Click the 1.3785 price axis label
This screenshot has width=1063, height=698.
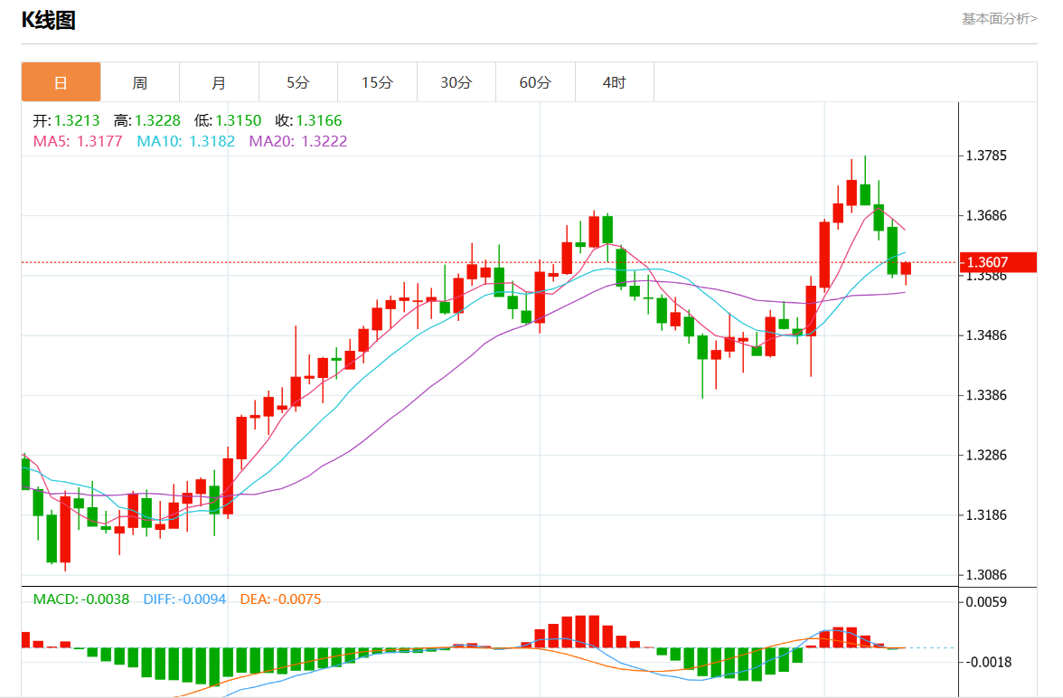click(x=986, y=156)
